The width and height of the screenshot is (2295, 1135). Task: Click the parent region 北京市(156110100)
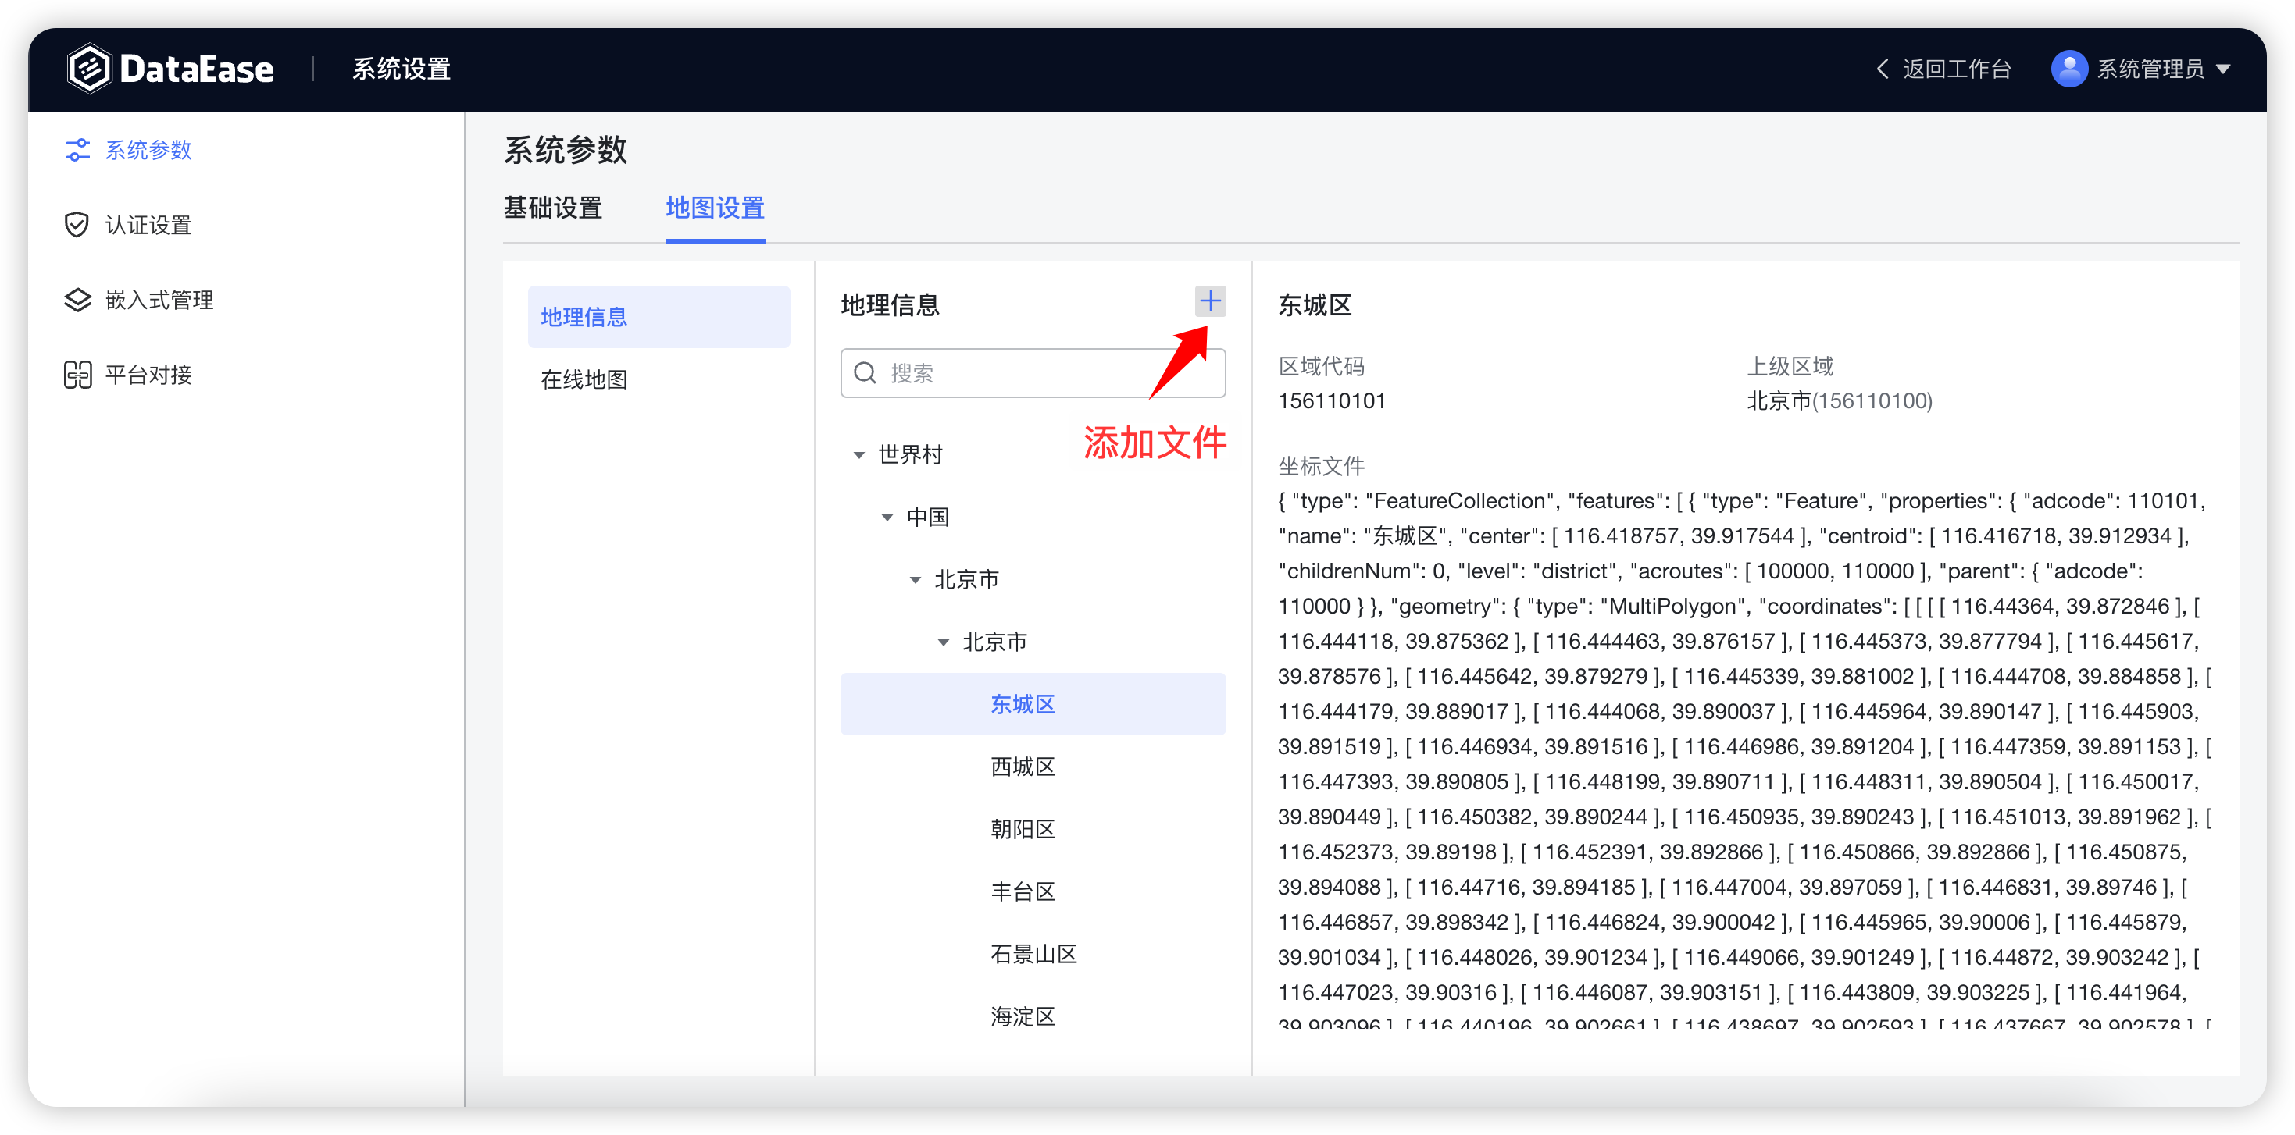pyautogui.click(x=1839, y=400)
